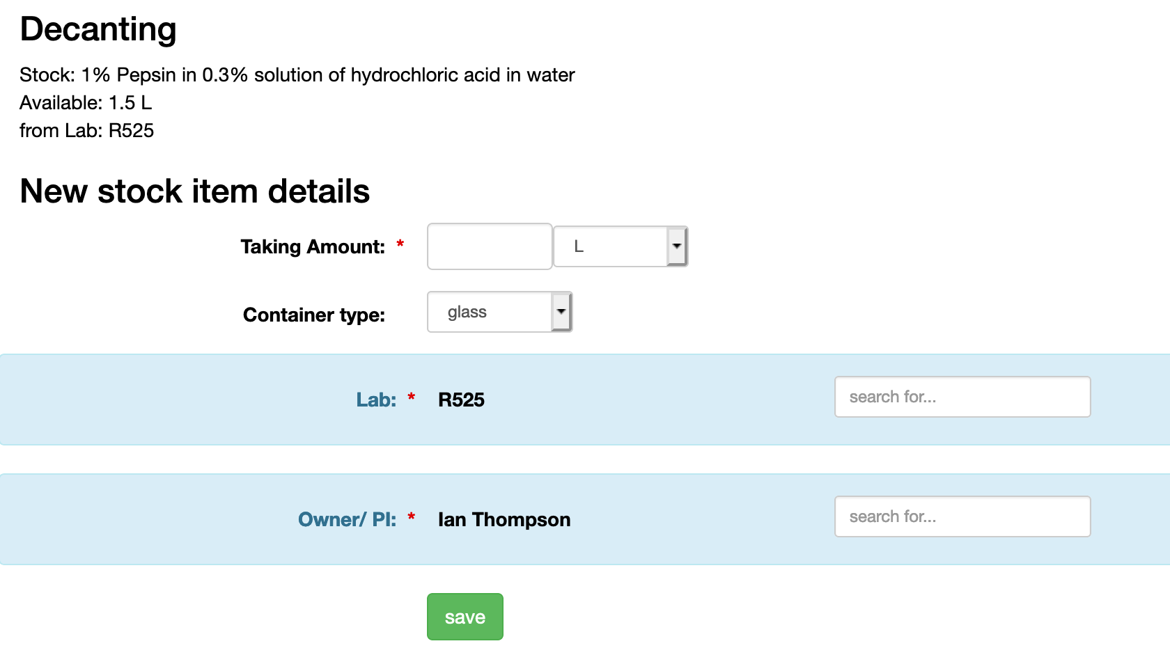
Task: Click the Taking Amount input field
Action: click(x=489, y=246)
